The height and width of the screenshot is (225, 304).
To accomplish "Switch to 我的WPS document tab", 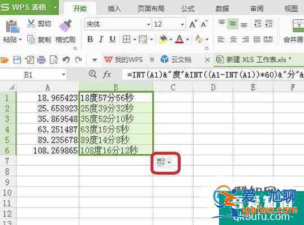I will 123,60.
